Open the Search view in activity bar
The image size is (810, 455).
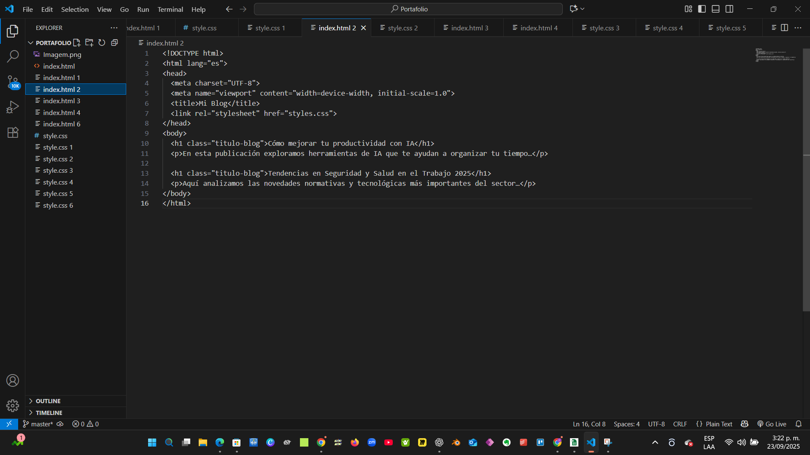coord(13,56)
